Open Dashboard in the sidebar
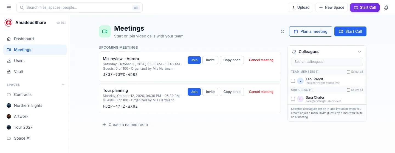 (35, 39)
